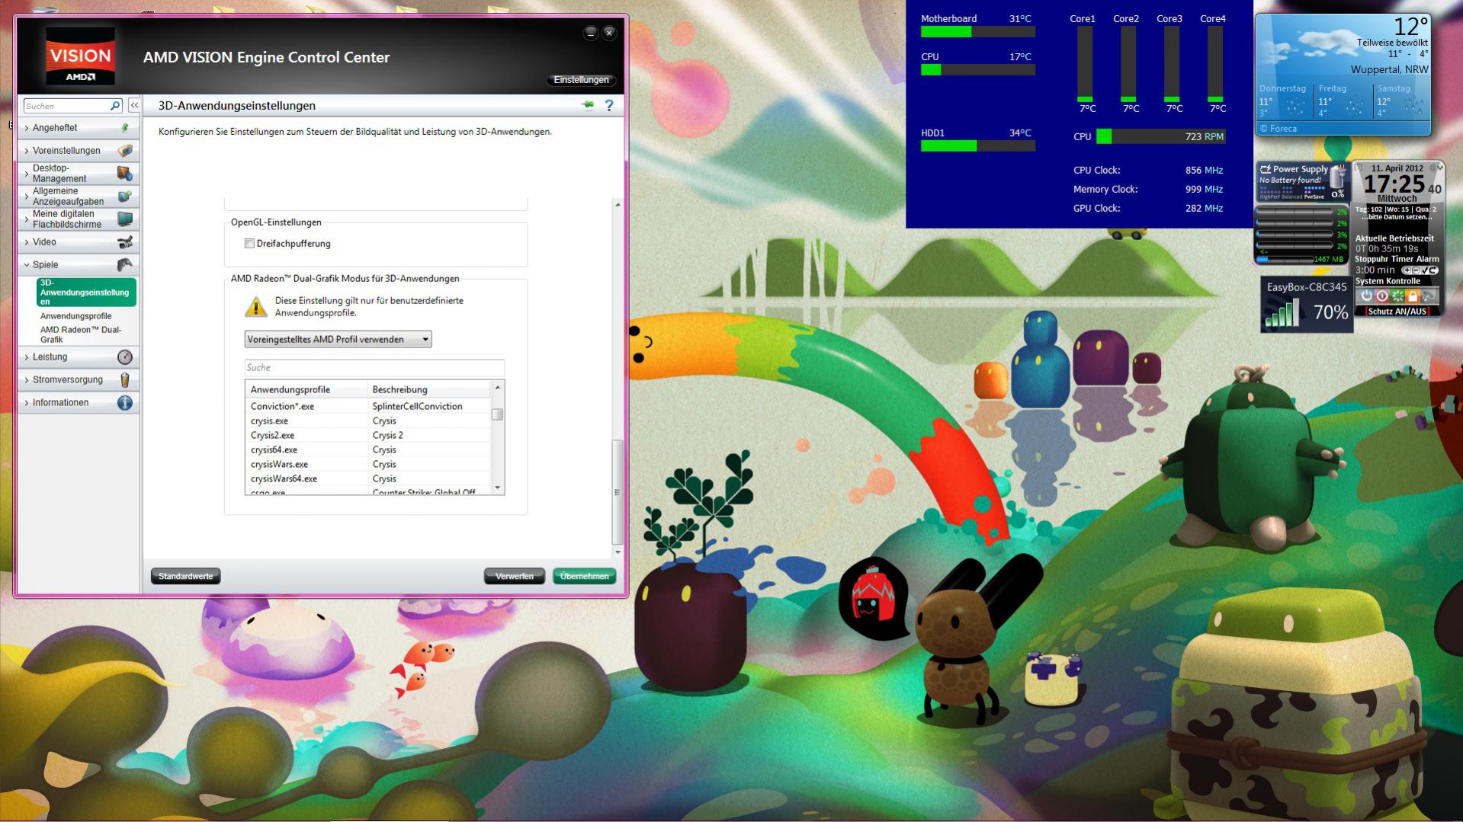
Task: Click the minus icon beside the 3:00 min timer
Action: 1416,270
